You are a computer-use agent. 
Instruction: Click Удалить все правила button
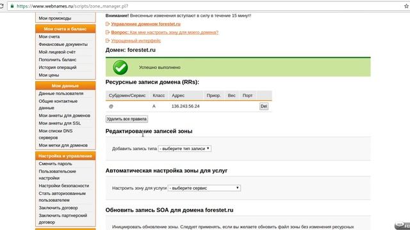[127, 119]
